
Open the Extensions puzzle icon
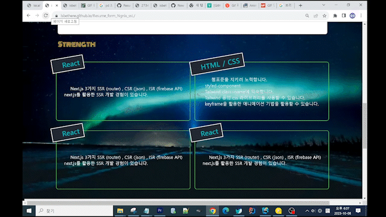pos(335,16)
